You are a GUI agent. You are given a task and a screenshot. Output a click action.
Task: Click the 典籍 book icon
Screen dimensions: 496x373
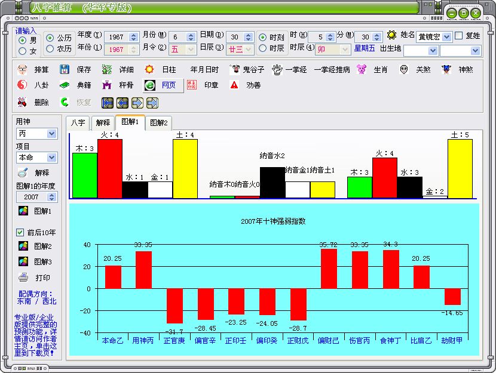[65, 85]
